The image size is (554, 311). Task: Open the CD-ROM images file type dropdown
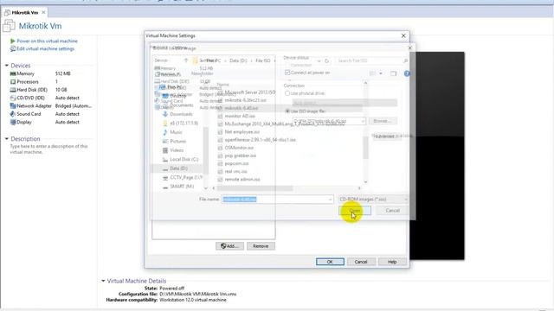pyautogui.click(x=374, y=200)
